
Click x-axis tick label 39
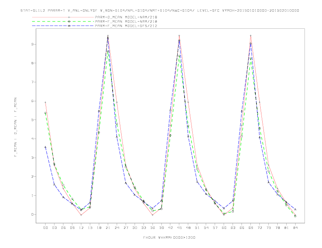161,228
